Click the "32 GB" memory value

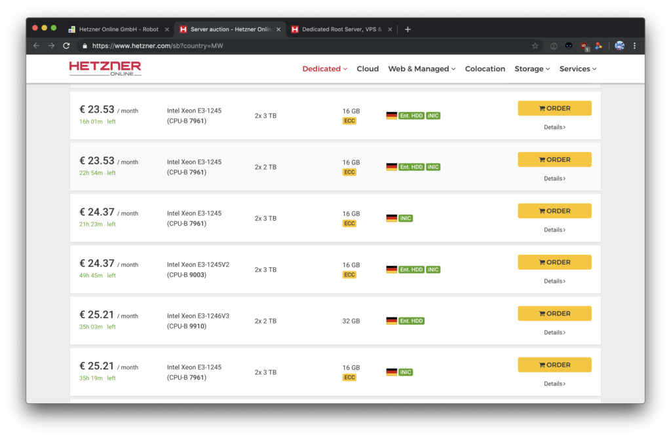click(x=351, y=321)
